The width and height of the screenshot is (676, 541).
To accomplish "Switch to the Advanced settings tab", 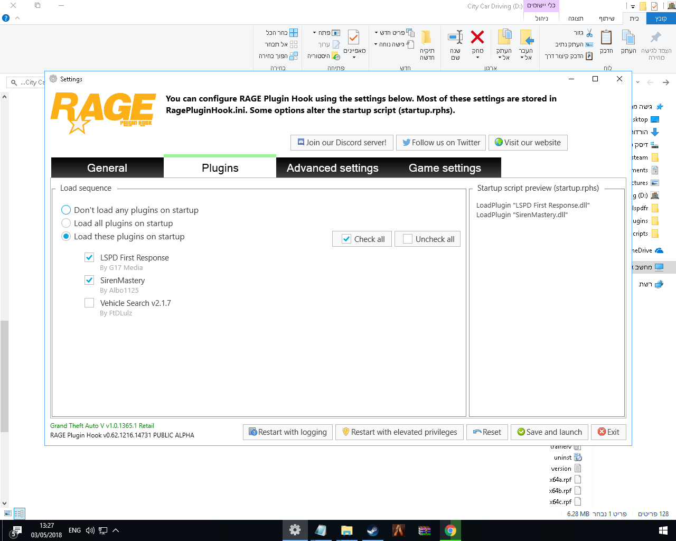I will click(x=332, y=168).
